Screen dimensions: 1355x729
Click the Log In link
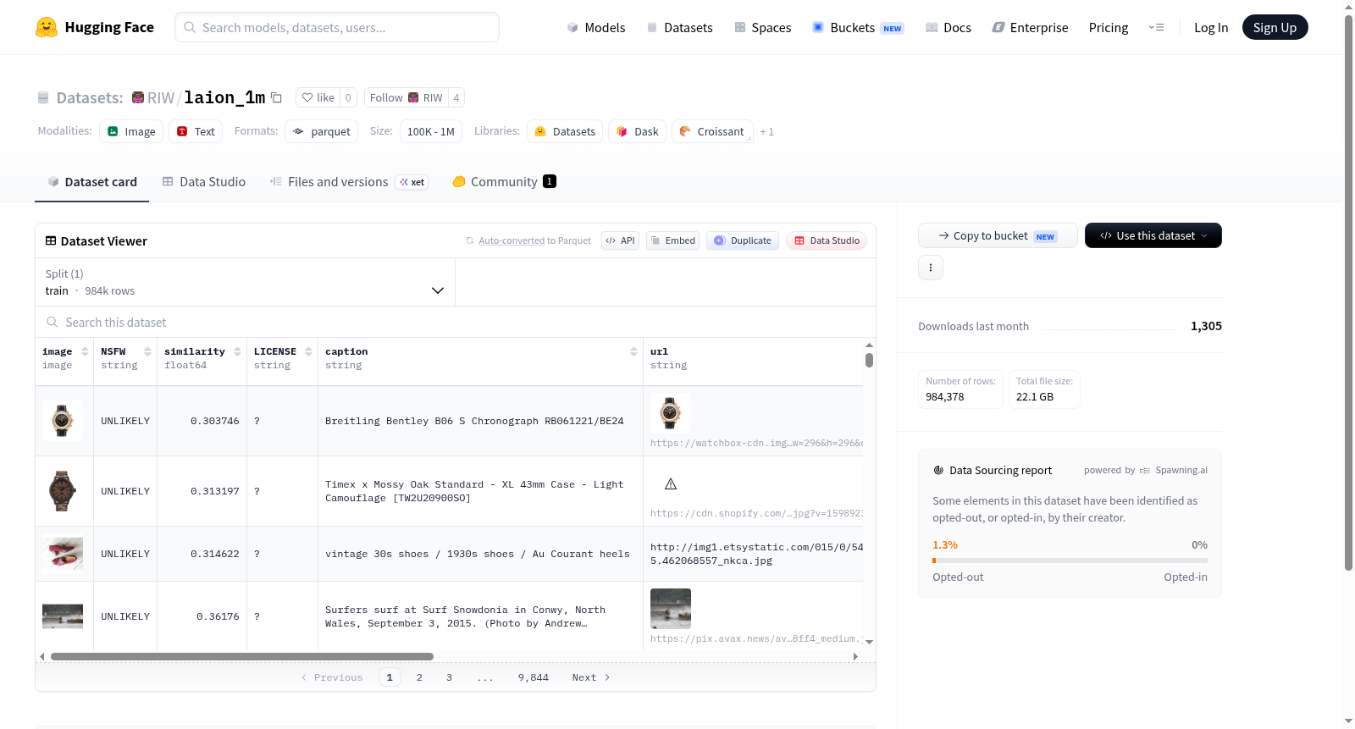point(1211,27)
